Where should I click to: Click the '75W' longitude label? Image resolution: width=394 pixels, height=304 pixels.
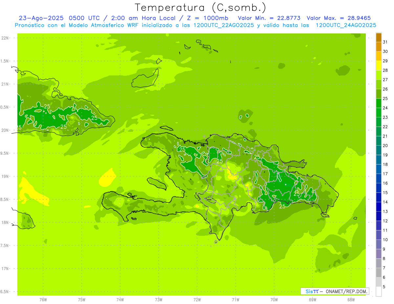(82, 299)
